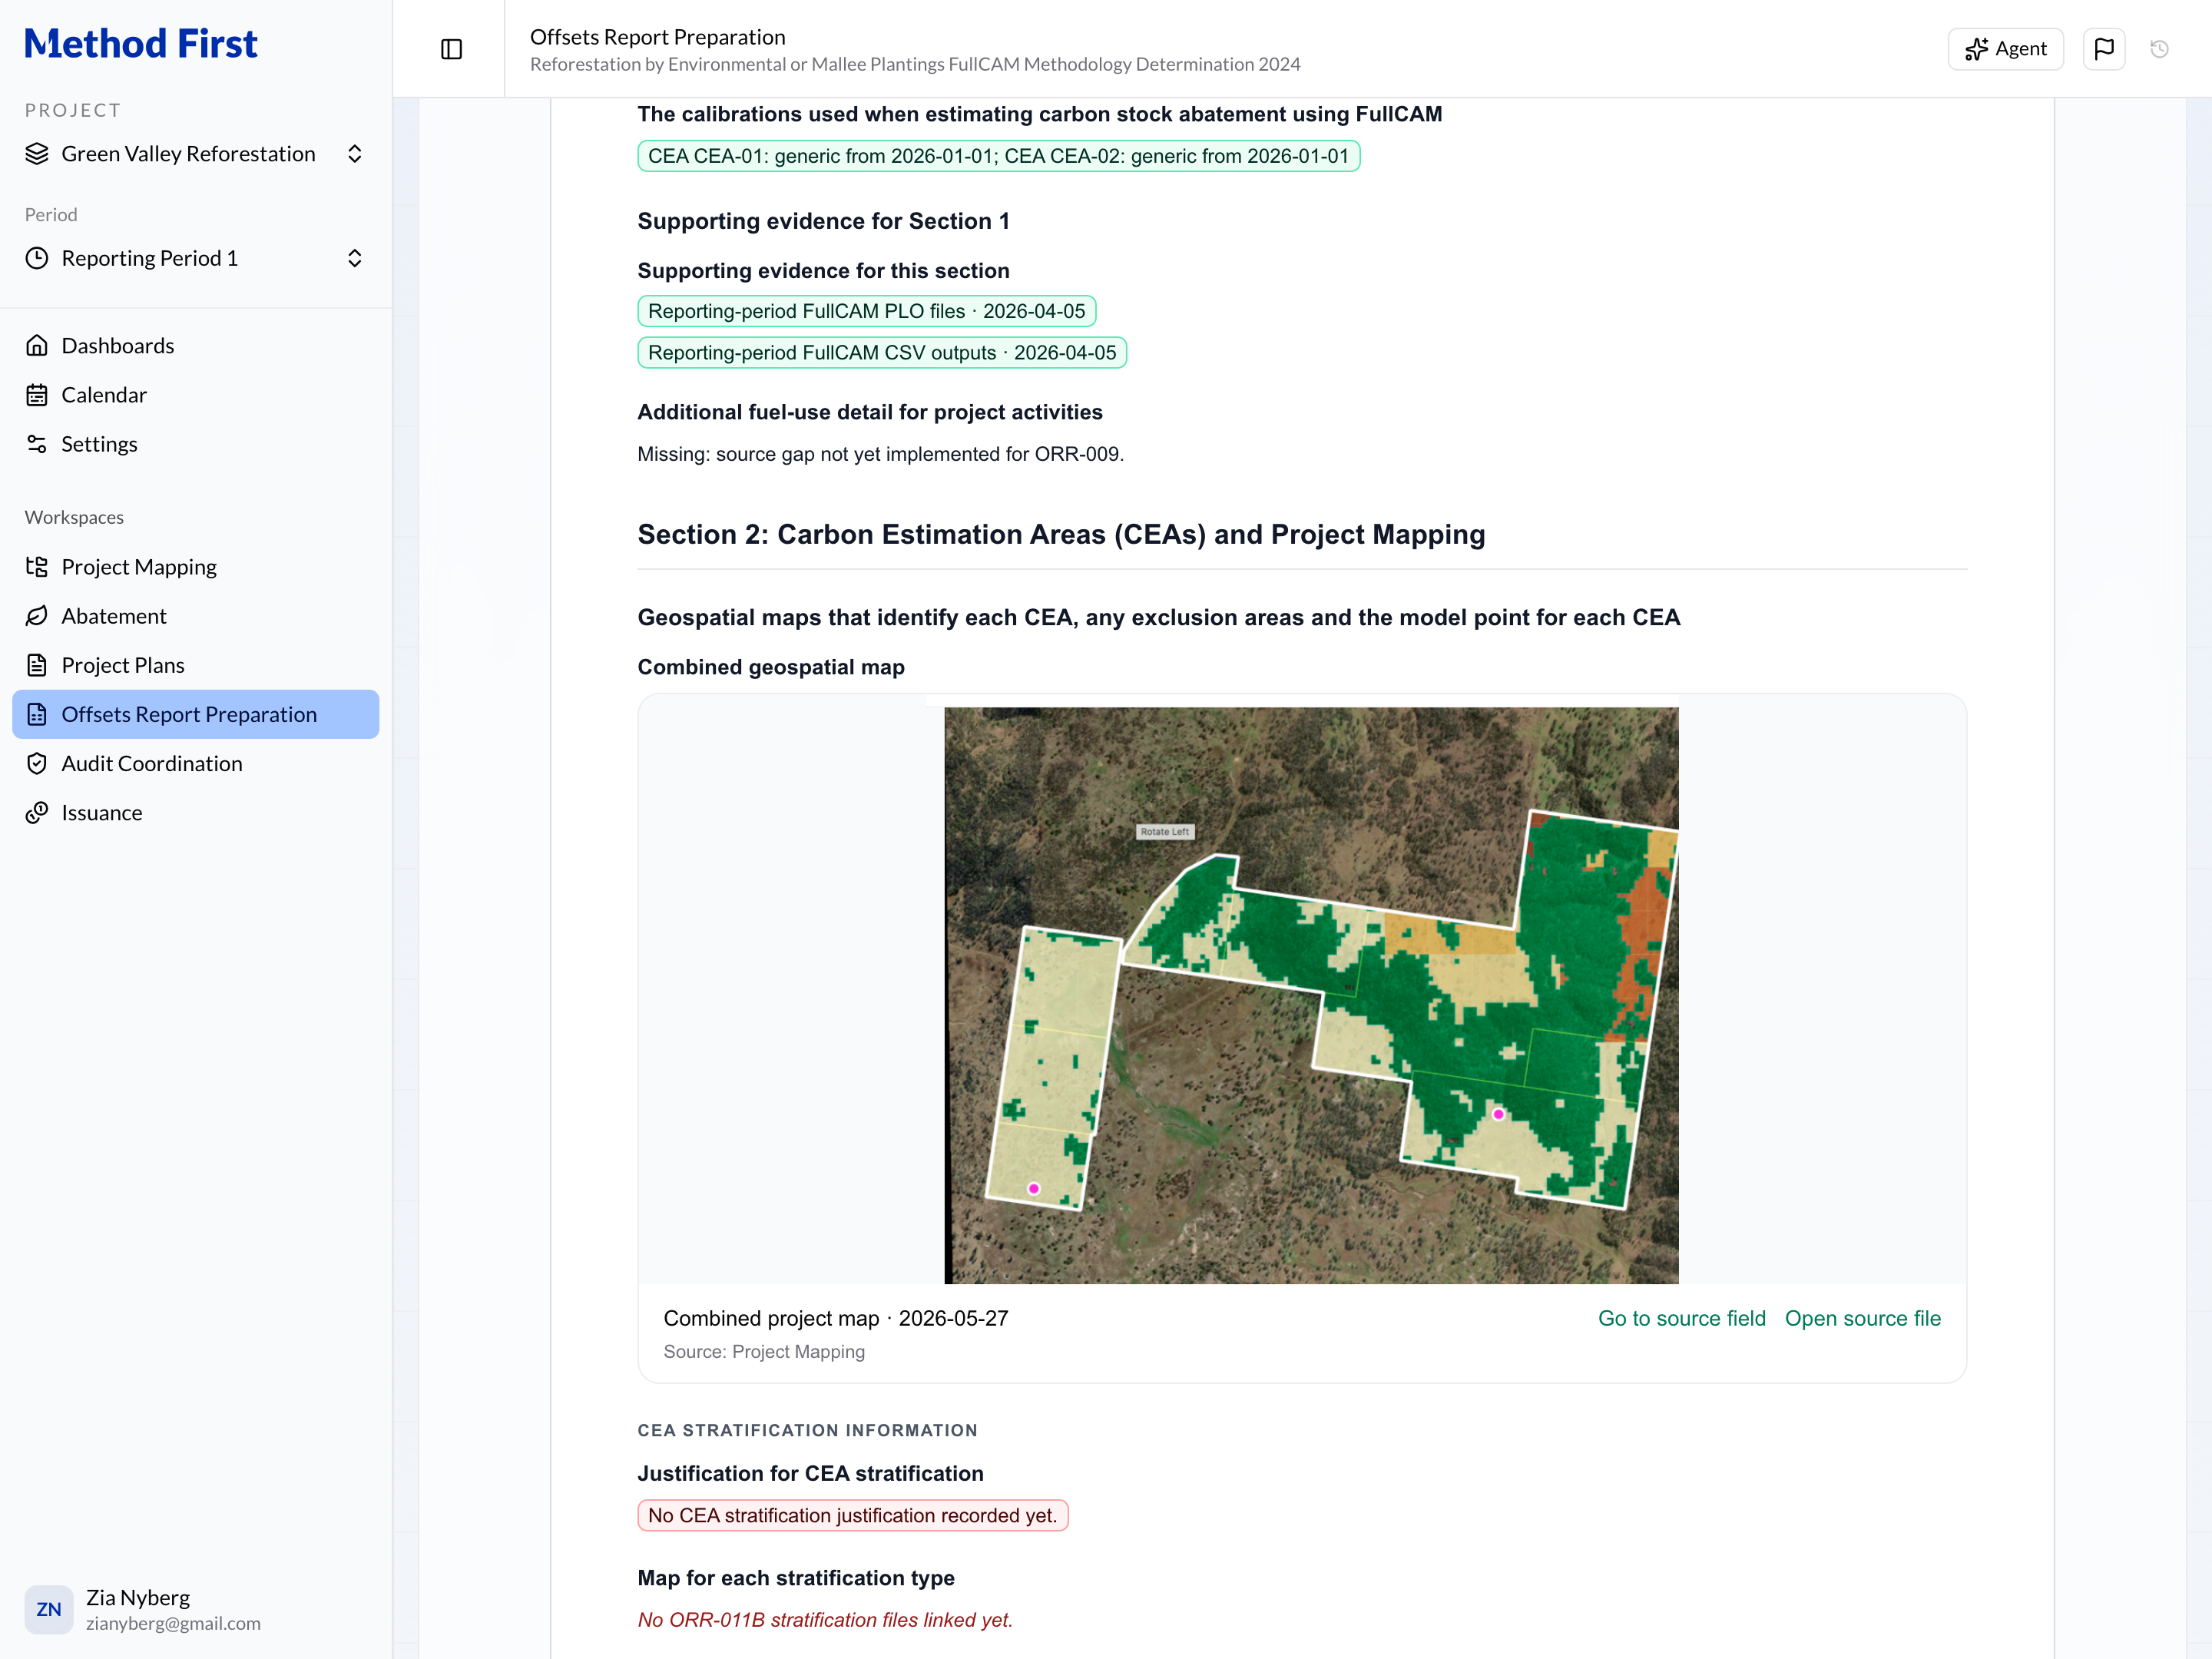Open the Reporting Period 1 dropdown
Image resolution: width=2212 pixels, height=1659 pixels.
coord(195,259)
